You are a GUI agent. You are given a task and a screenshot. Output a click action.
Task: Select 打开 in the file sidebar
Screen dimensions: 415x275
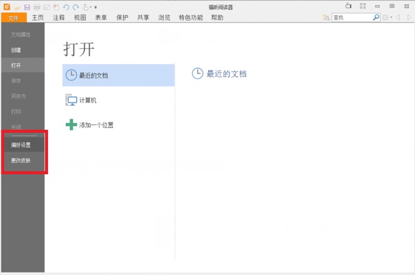point(23,65)
